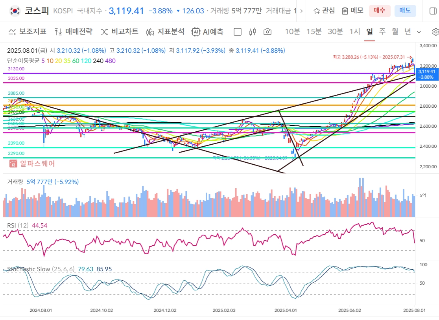This screenshot has width=439, height=320.
Task: Click the 2025.04.01 date axis label
Action: [286, 311]
